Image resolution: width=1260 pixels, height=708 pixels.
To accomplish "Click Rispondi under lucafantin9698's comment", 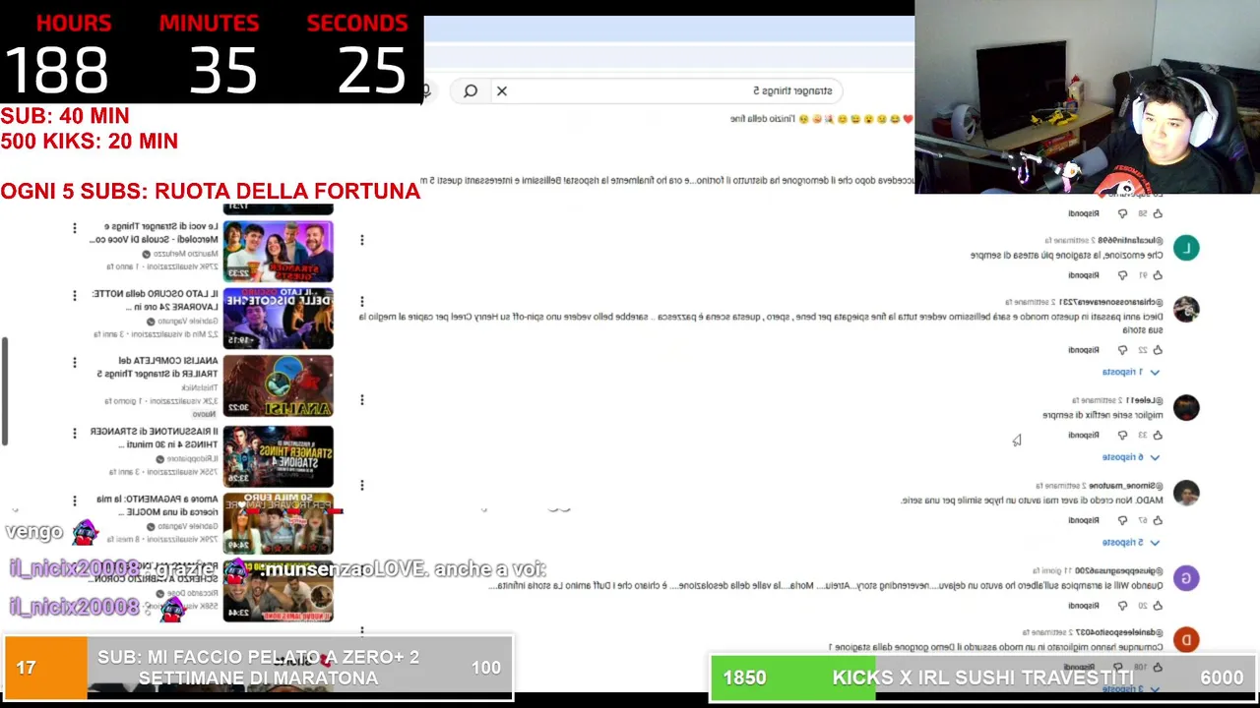I will (x=1084, y=275).
